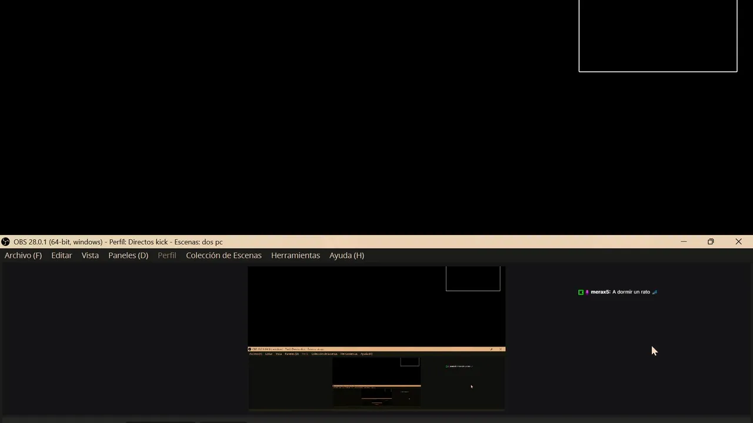Minimize the OBS window

pos(684,242)
